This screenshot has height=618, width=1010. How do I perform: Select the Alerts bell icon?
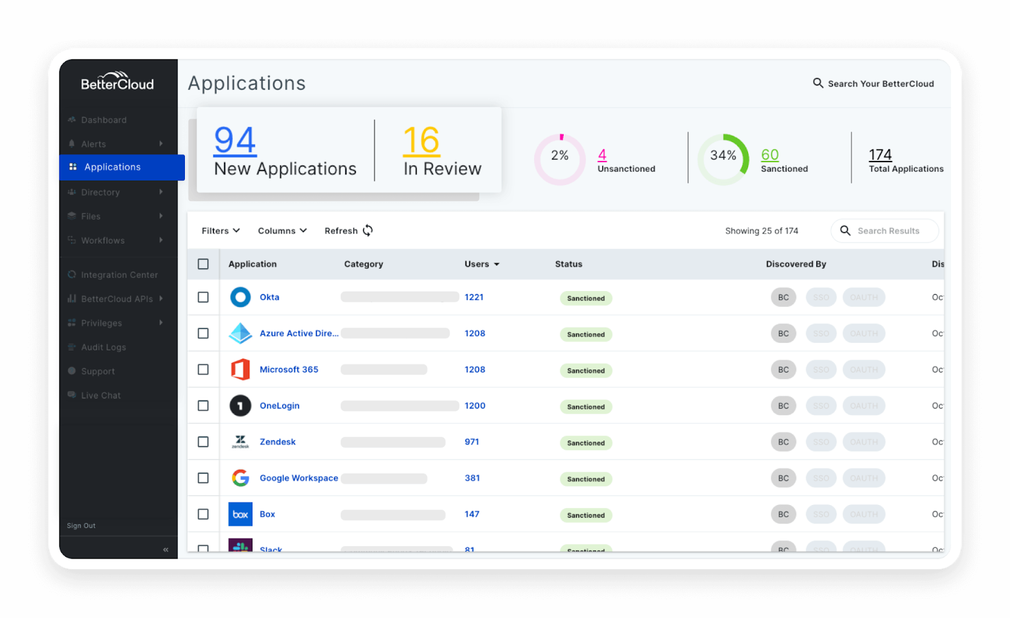(72, 144)
